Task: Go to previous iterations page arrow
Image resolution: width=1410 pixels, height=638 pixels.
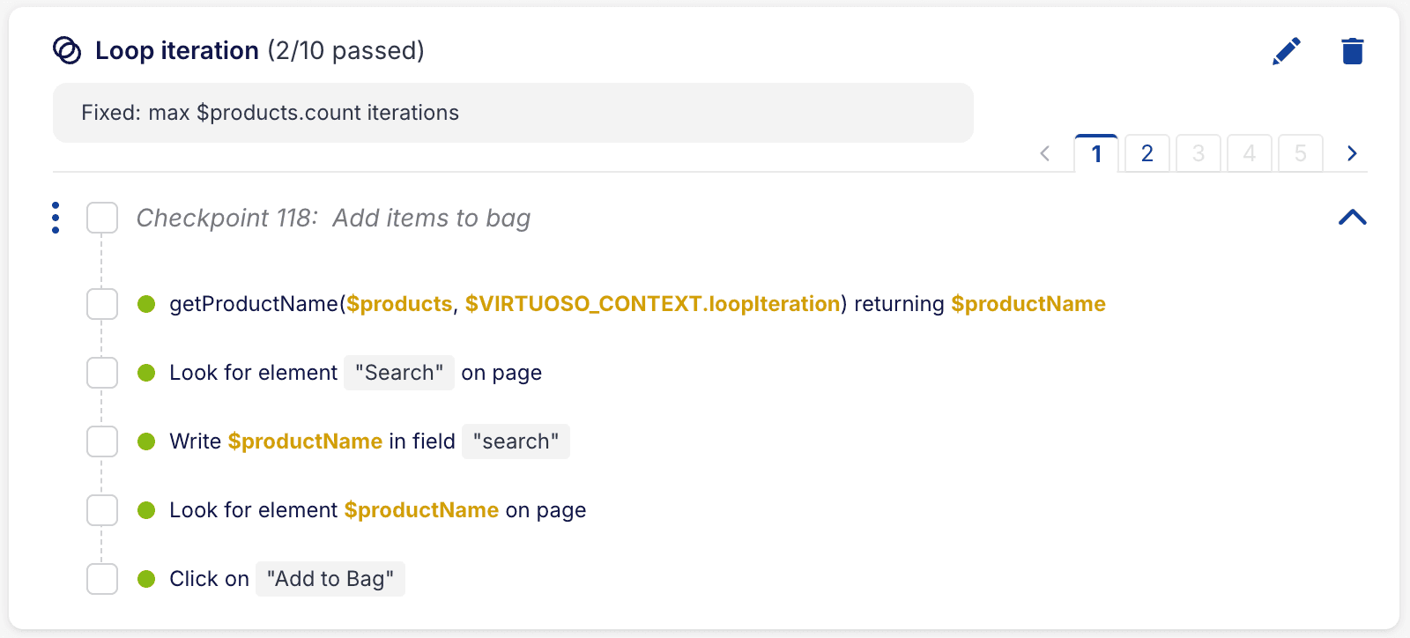Action: [x=1045, y=153]
